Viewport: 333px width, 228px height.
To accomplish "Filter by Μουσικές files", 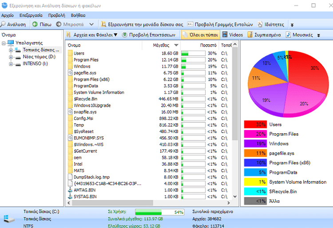I will 299,35.
